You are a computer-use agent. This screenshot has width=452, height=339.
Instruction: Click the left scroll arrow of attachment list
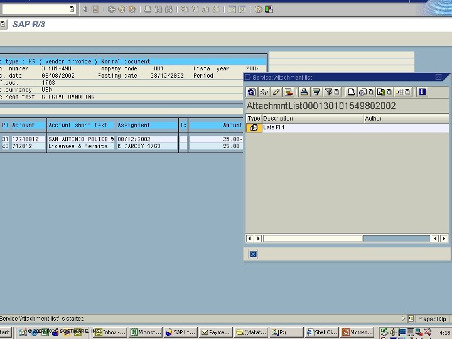pos(250,239)
